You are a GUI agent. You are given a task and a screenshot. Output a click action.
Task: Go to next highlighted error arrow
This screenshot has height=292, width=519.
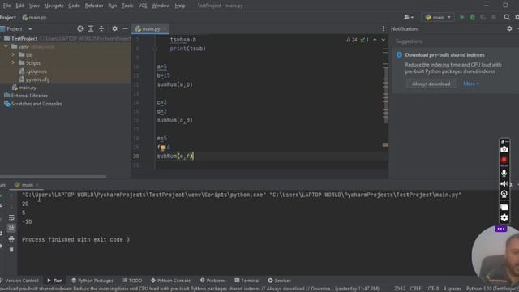coord(384,40)
